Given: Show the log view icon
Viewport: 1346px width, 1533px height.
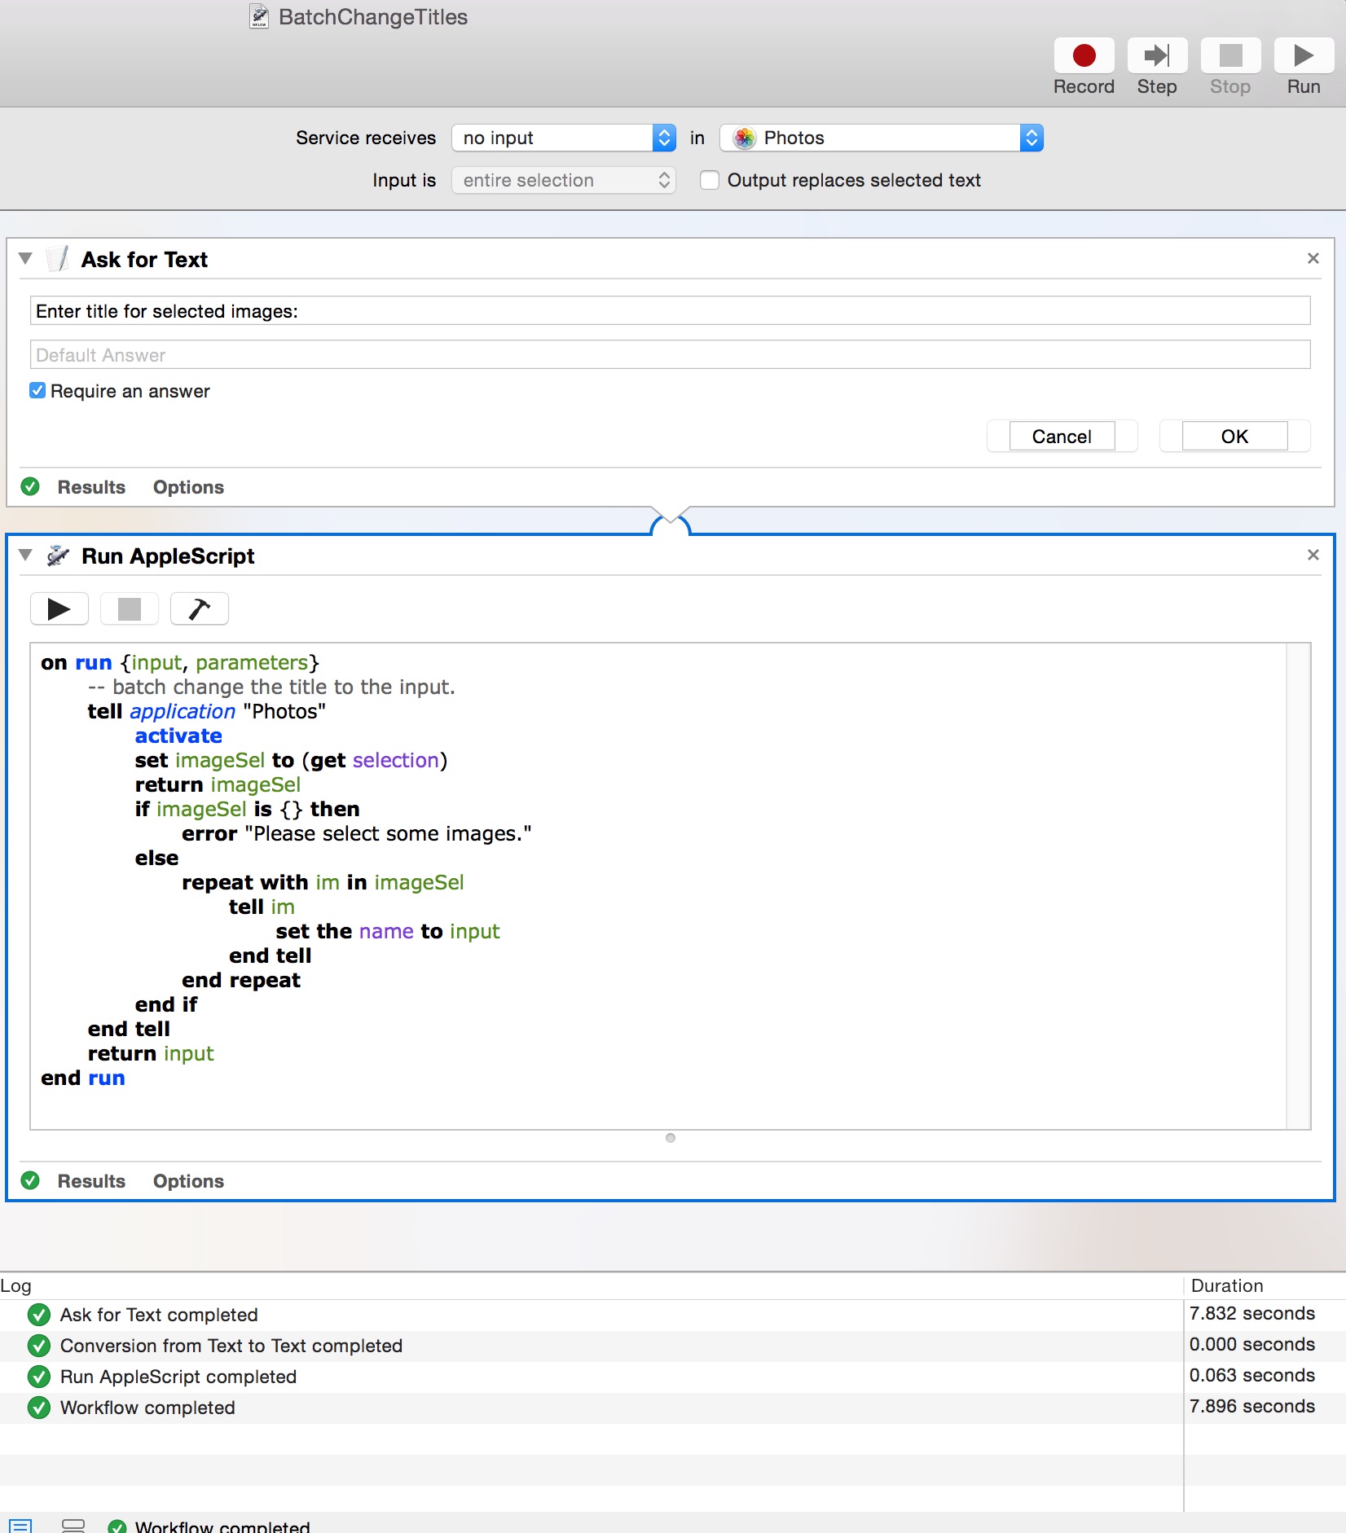Looking at the screenshot, I should [x=20, y=1526].
